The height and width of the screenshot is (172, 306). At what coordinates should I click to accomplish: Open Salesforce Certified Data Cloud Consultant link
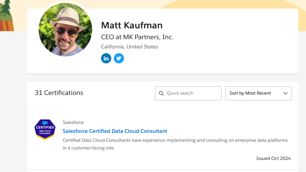(x=115, y=131)
